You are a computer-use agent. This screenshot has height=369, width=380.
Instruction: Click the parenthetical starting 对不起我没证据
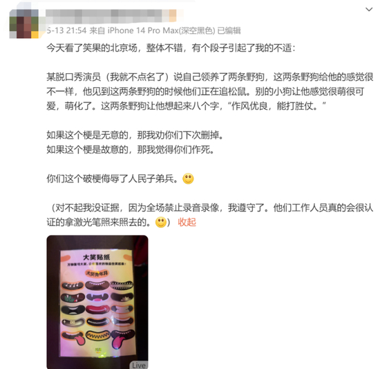point(210,215)
